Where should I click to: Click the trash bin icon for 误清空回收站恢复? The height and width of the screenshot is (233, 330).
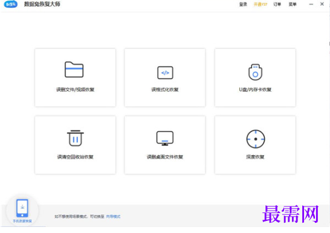76,138
